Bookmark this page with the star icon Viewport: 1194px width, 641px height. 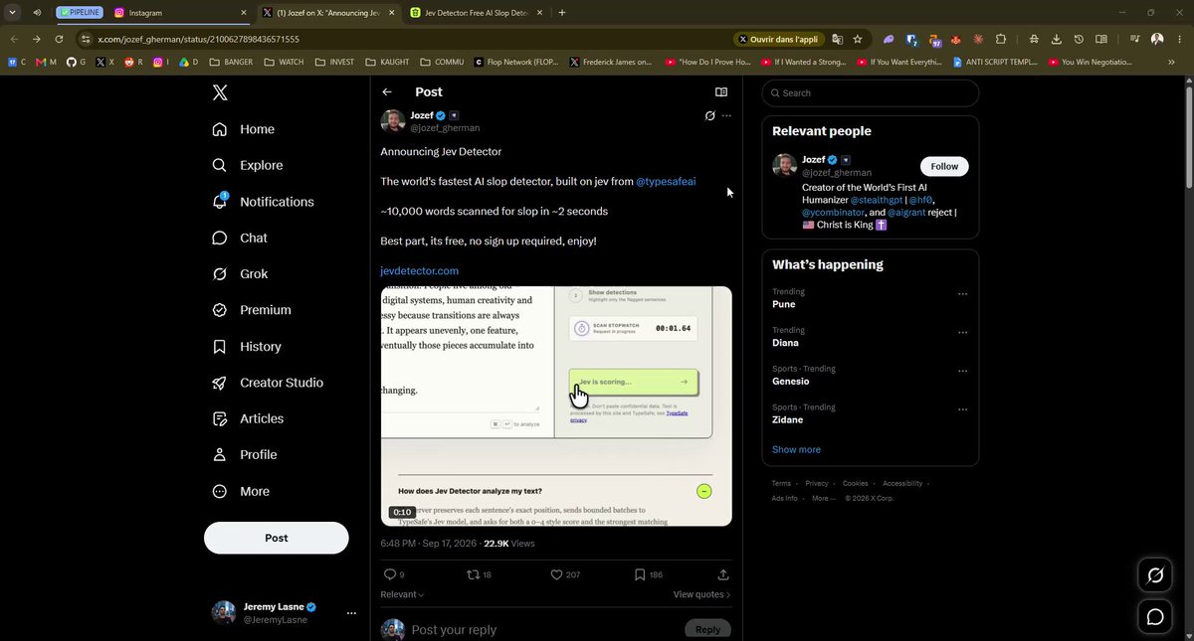[858, 39]
